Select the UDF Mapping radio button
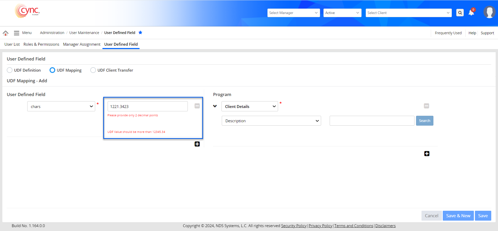This screenshot has height=231, width=498. point(52,70)
